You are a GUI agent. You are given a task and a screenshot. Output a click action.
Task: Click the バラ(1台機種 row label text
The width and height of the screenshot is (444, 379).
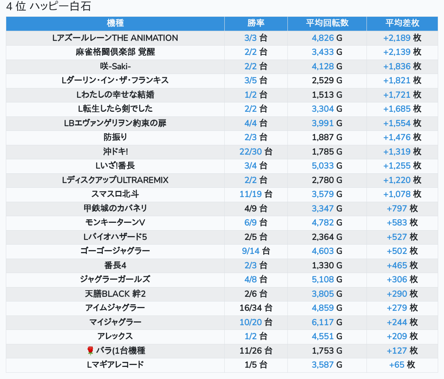tap(121, 351)
